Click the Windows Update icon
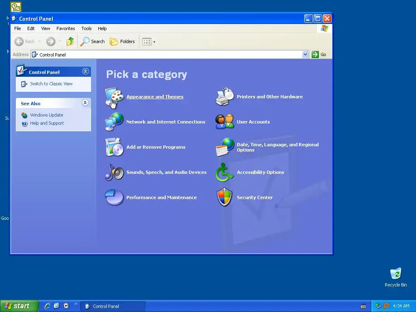The width and height of the screenshot is (416, 312). pyautogui.click(x=24, y=115)
